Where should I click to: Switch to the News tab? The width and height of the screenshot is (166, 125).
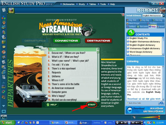pyautogui.click(x=161, y=27)
